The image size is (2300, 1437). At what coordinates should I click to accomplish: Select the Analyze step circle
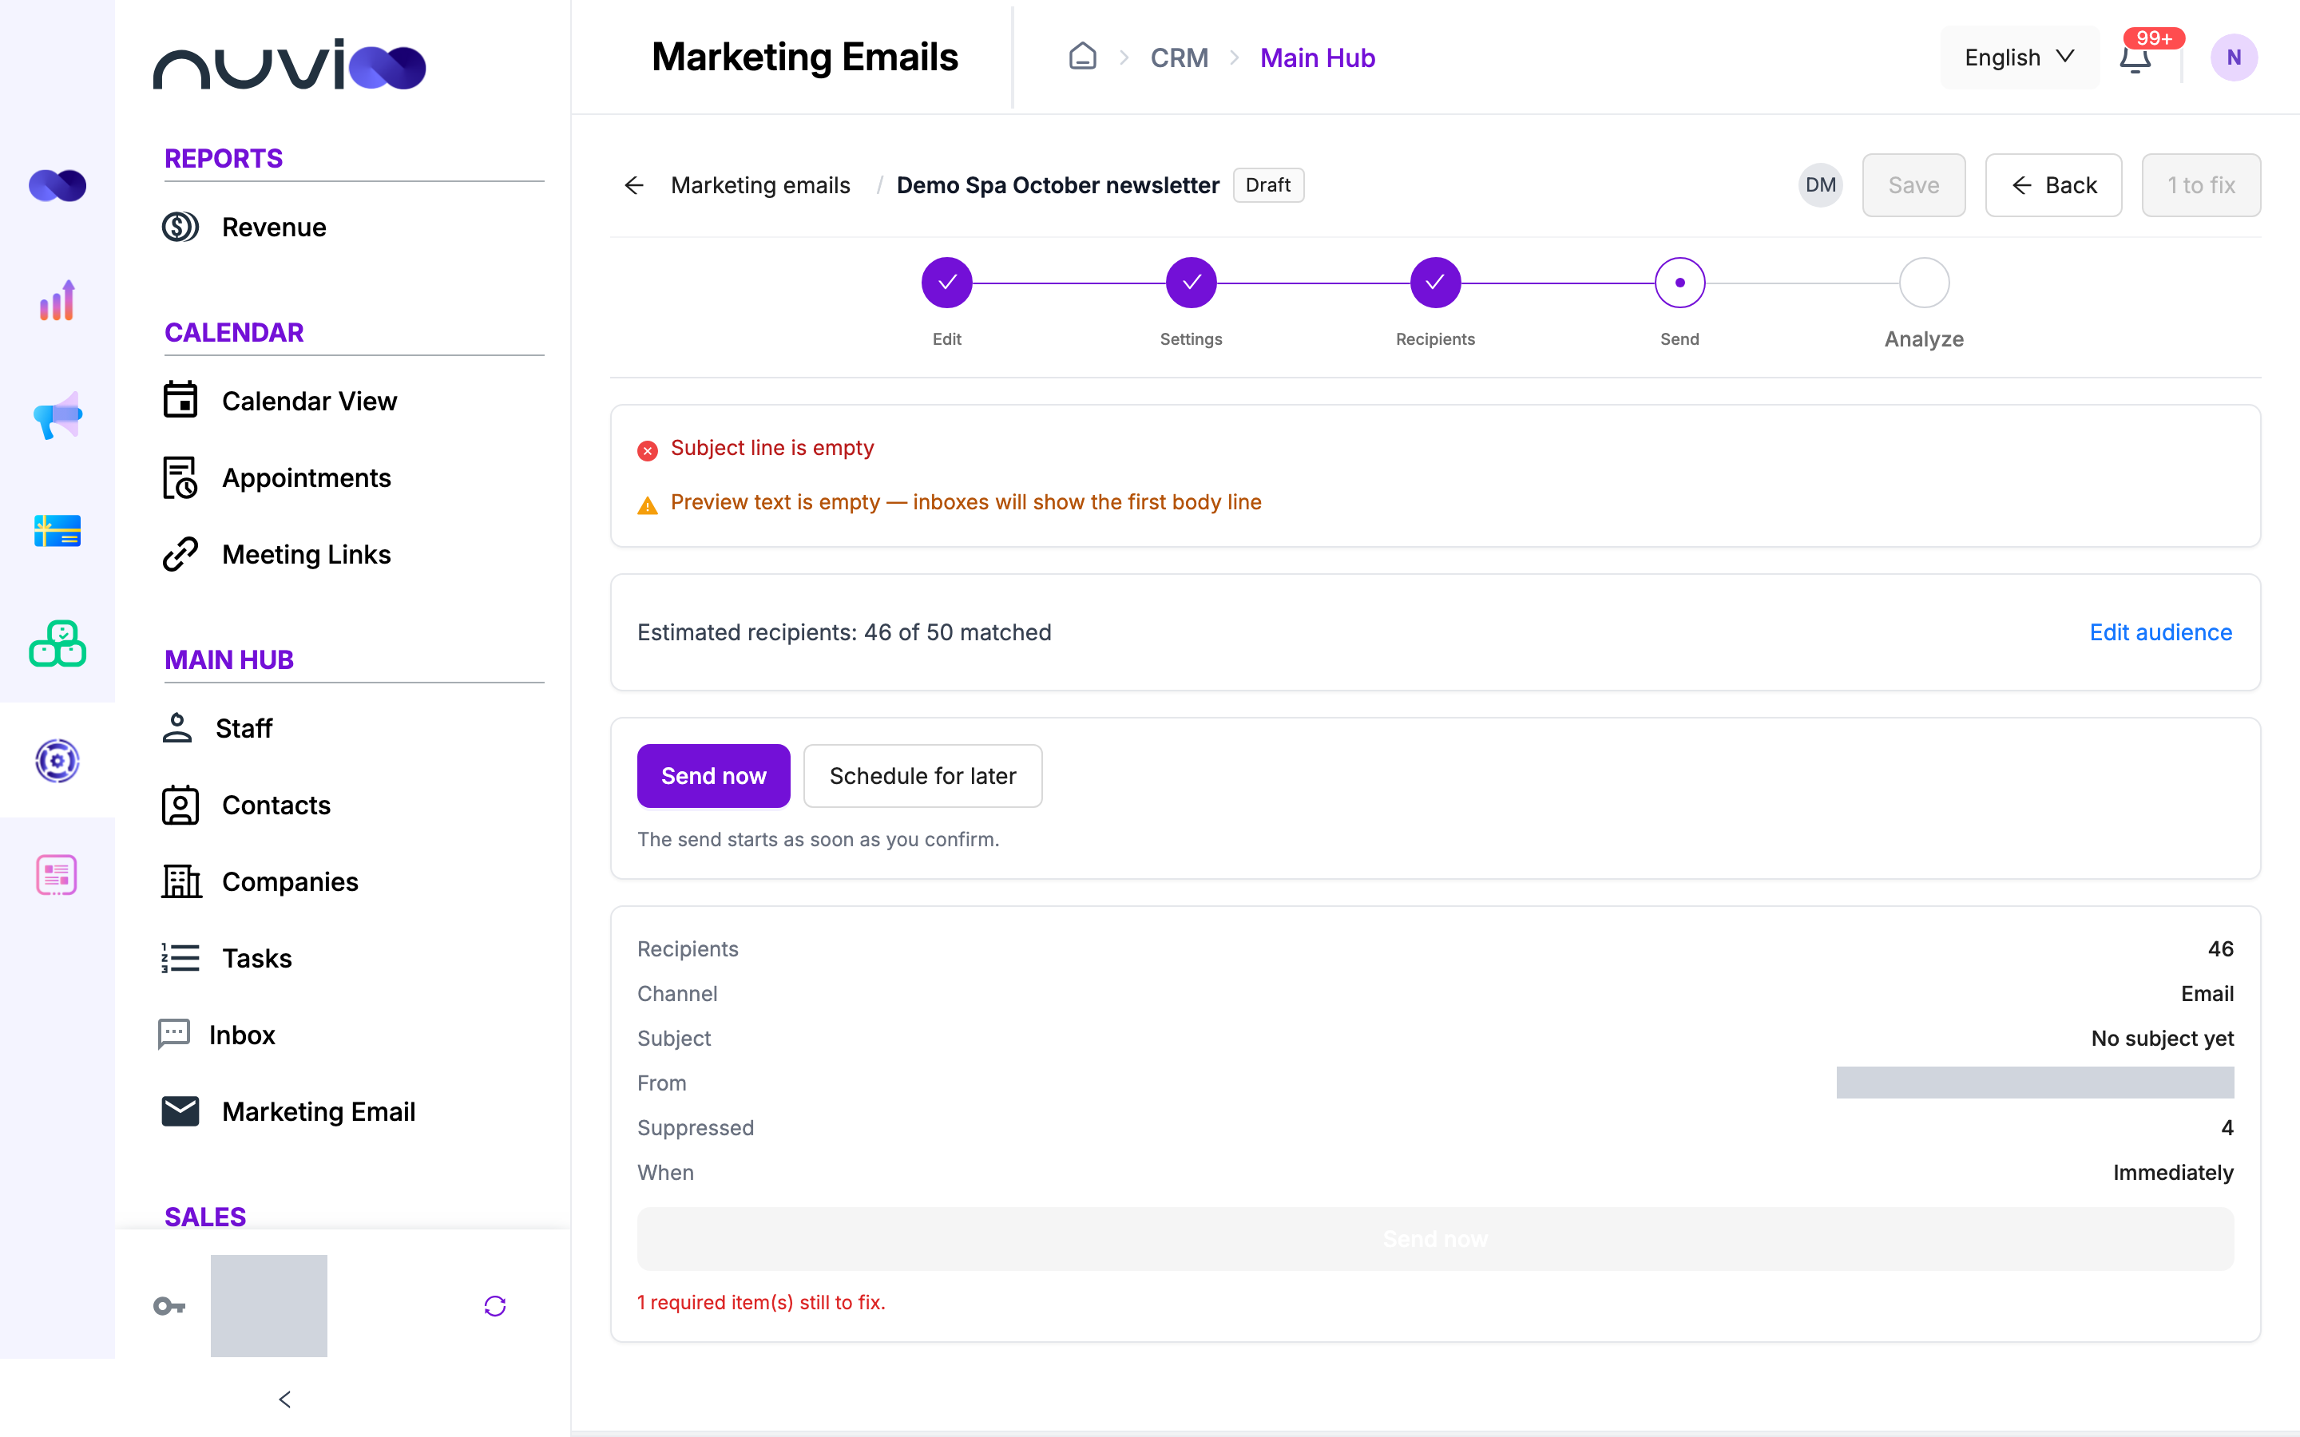1924,283
